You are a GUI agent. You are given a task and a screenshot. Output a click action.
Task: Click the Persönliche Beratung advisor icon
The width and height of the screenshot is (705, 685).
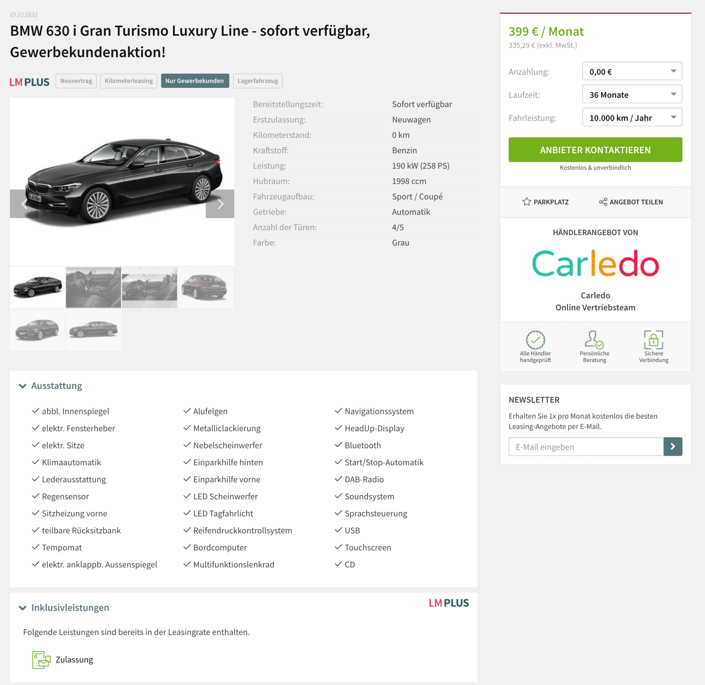pyautogui.click(x=594, y=340)
